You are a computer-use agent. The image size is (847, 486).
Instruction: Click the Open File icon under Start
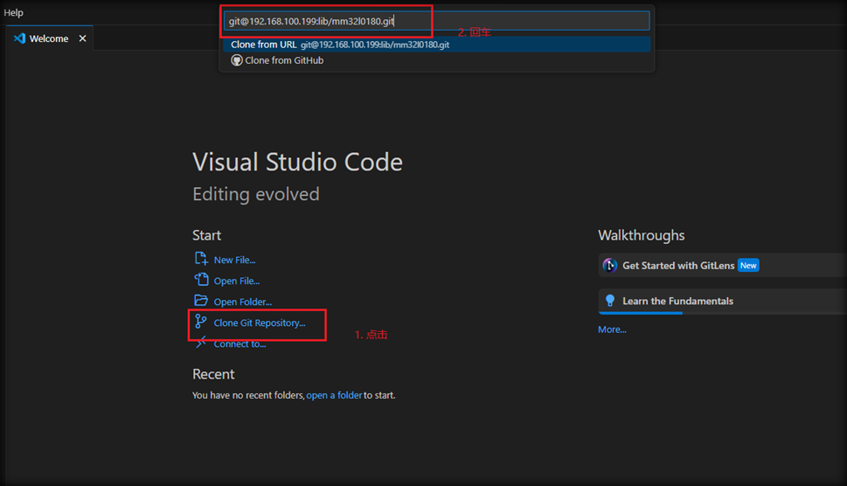click(x=201, y=281)
